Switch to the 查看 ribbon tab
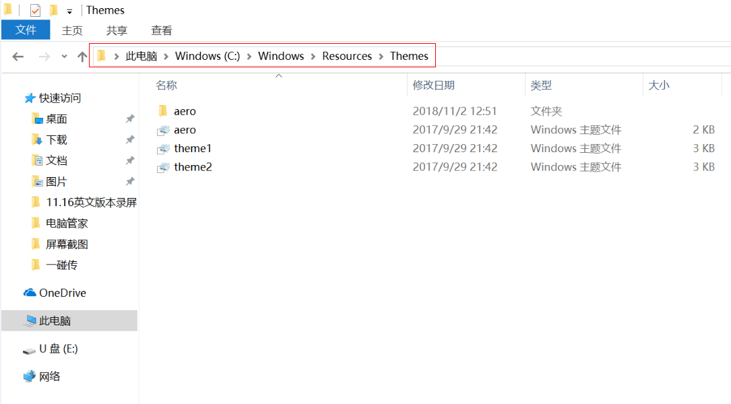 (162, 30)
